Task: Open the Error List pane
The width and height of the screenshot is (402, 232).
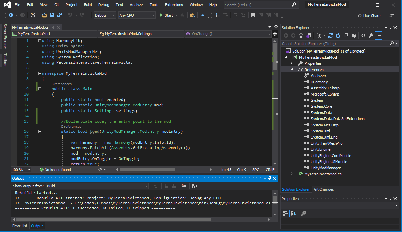Action: tap(19, 226)
